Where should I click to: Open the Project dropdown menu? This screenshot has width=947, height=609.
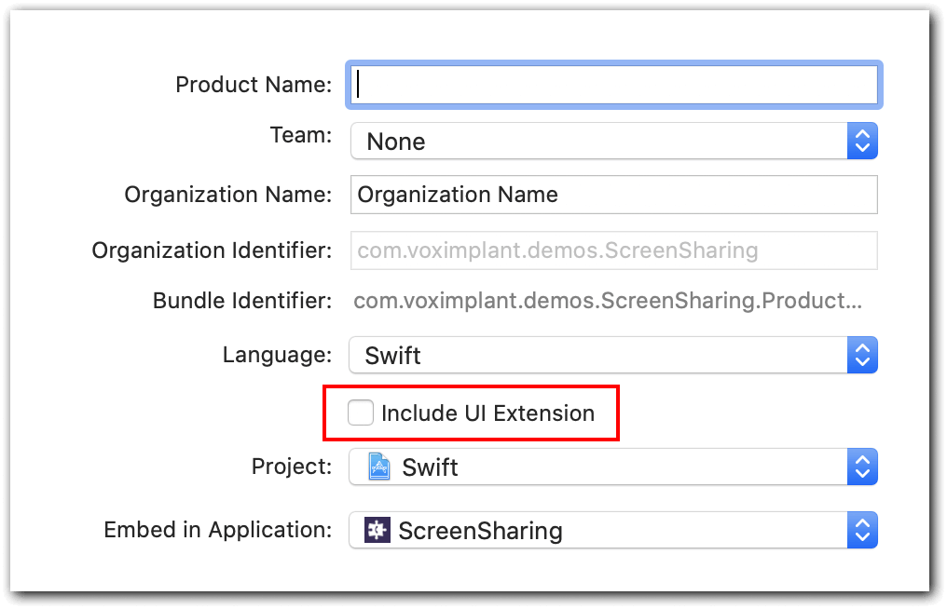click(613, 467)
